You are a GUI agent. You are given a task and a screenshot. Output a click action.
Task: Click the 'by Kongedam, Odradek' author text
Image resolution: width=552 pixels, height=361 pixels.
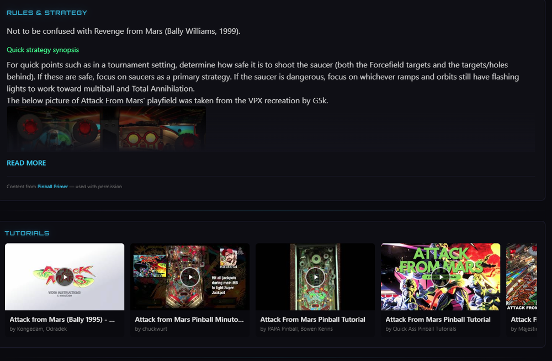[x=38, y=329]
